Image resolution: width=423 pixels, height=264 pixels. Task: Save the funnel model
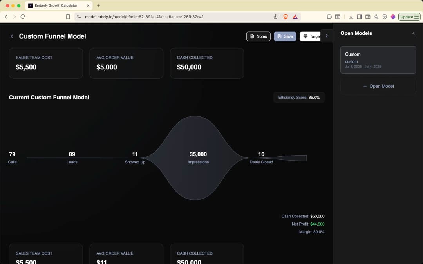click(x=285, y=36)
